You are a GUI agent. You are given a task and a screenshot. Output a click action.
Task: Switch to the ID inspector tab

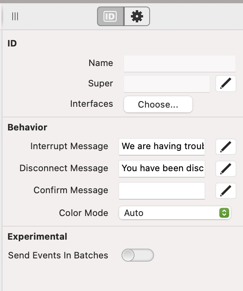coord(110,16)
